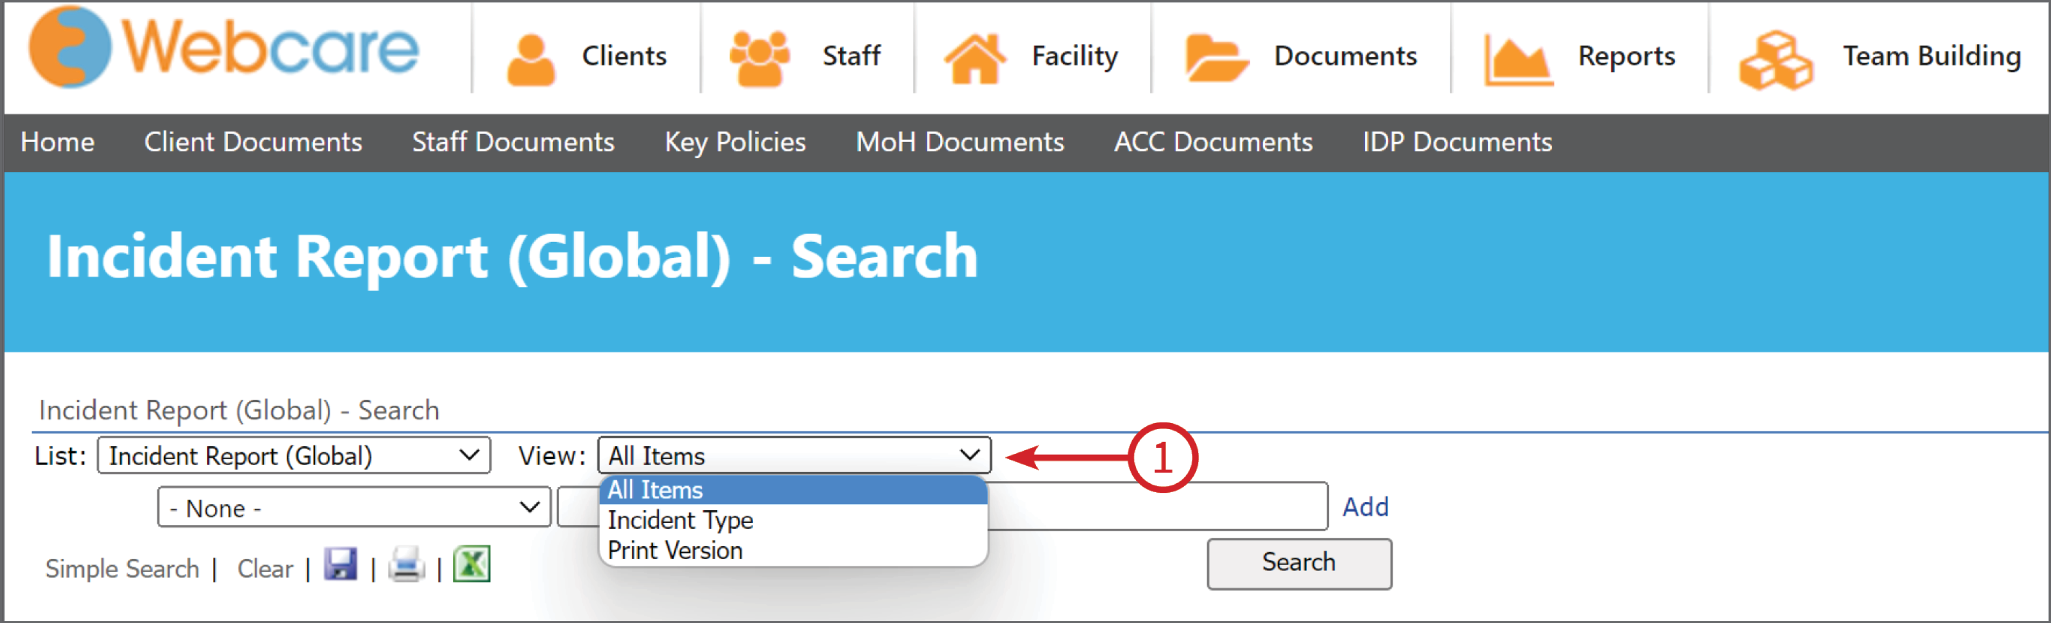Screen dimensions: 2051x623
Task: Open the - None - field dropdown
Action: pos(354,507)
